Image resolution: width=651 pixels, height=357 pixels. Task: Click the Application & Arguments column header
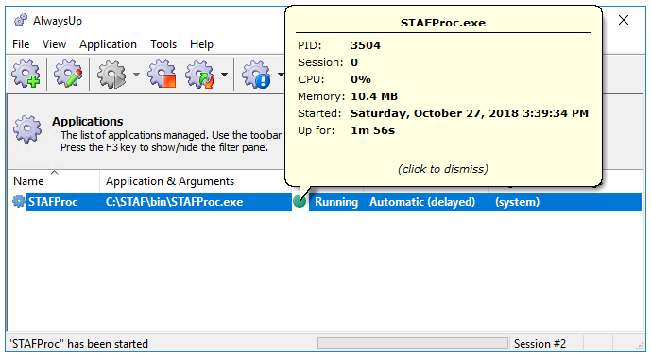170,181
